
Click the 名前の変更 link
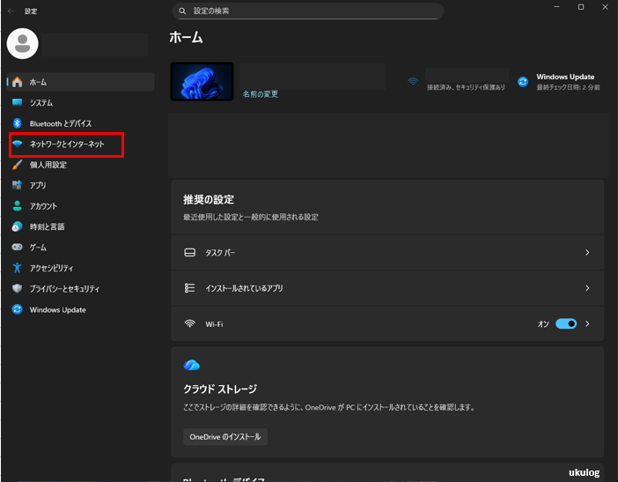pos(261,93)
